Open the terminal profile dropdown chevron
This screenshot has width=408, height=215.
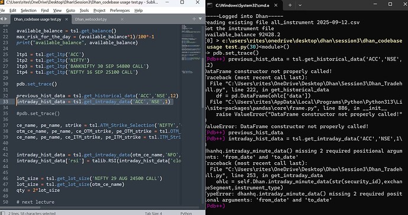pyautogui.click(x=300, y=5)
